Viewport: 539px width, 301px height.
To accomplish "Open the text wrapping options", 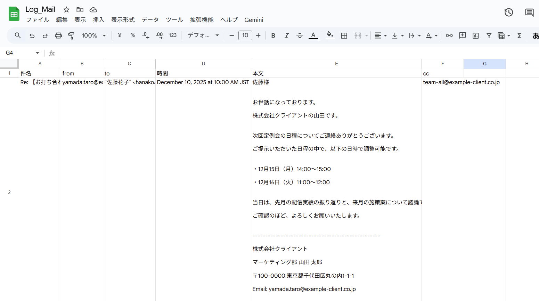I will (x=415, y=35).
